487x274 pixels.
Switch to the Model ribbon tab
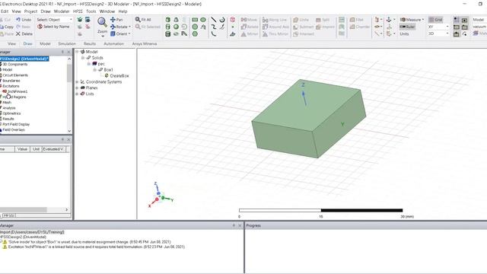[45, 44]
